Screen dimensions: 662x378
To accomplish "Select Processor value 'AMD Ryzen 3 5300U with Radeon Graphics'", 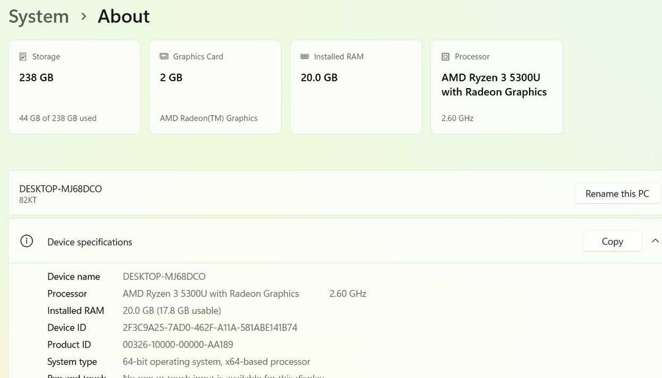I will [x=211, y=293].
